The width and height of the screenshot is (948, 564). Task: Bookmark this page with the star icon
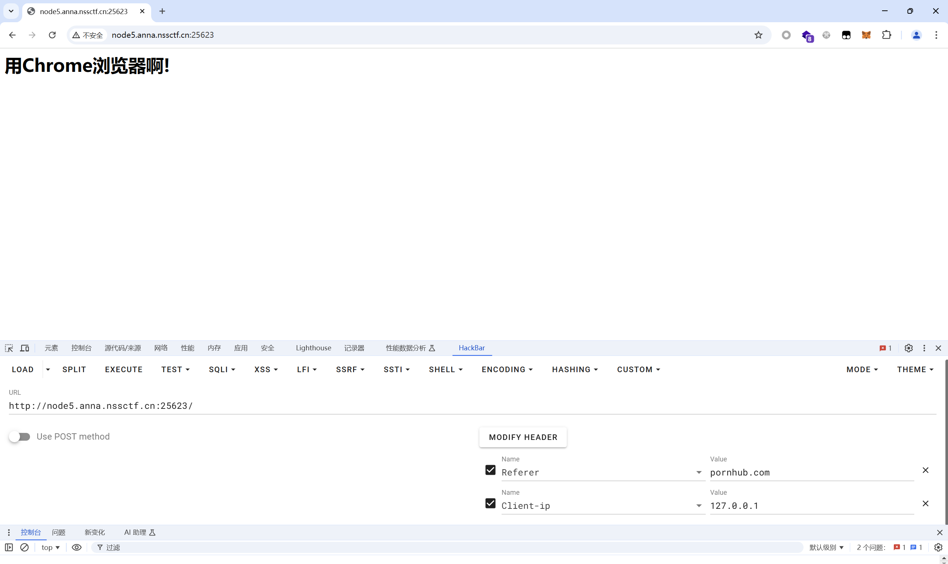coord(758,35)
